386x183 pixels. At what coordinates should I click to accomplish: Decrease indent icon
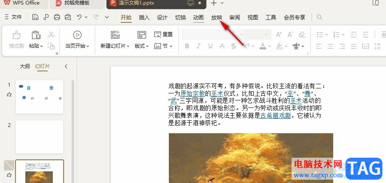(354, 34)
